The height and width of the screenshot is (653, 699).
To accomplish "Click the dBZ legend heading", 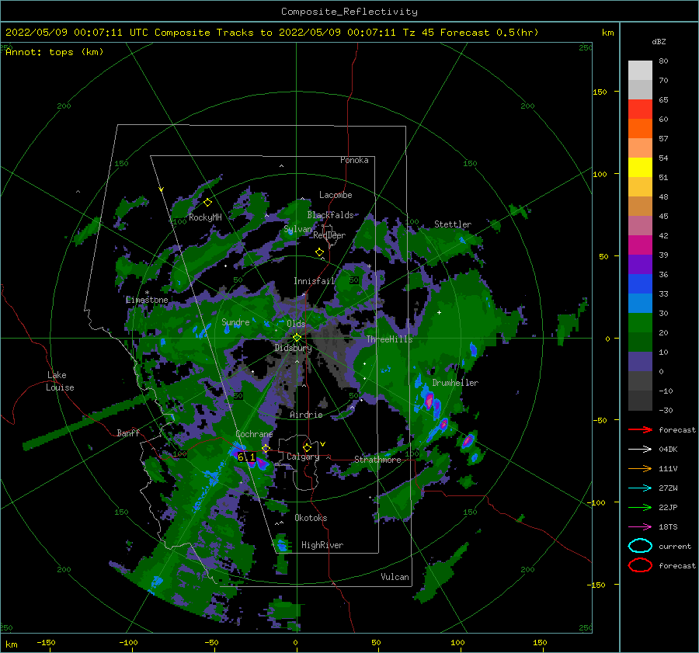I will tap(659, 42).
